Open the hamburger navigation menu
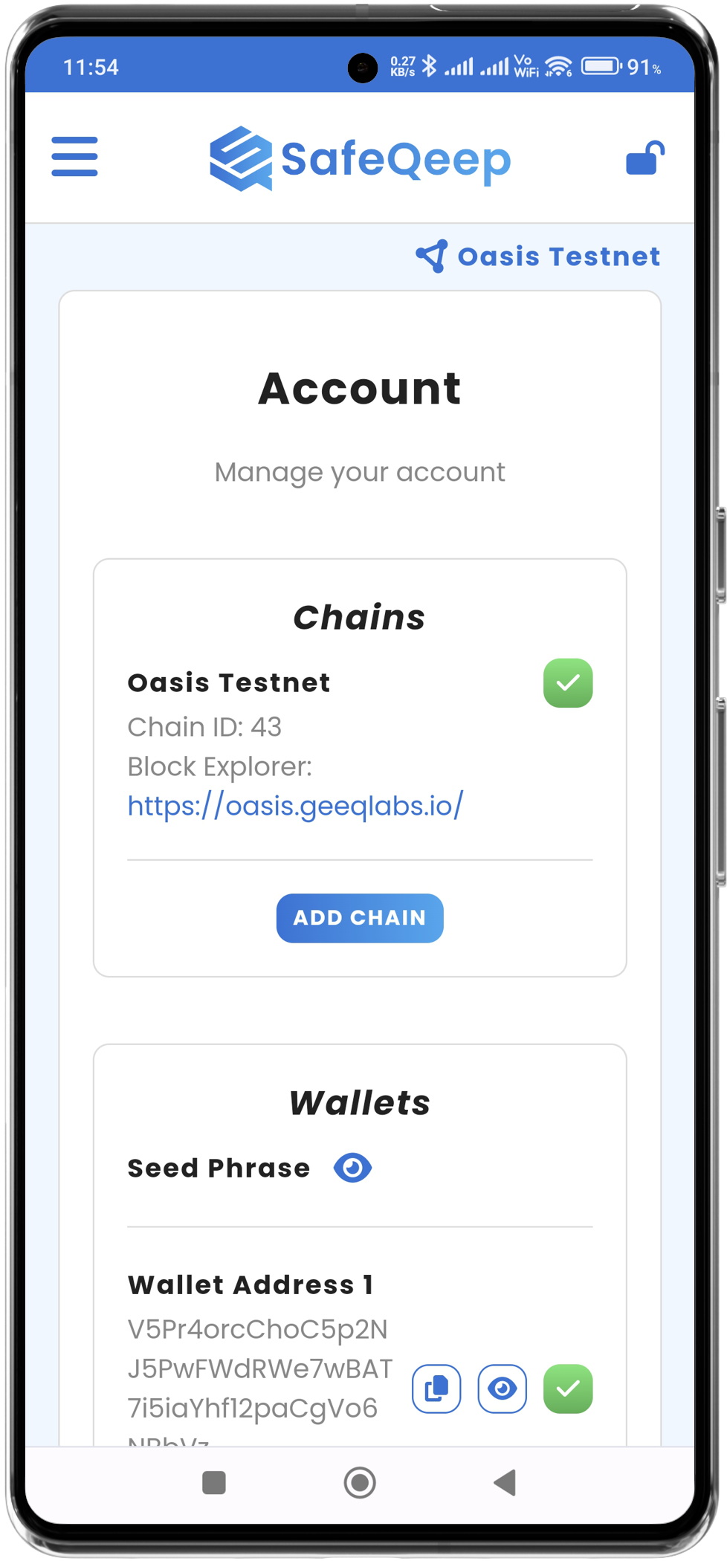Screen dimensions: 727x1561 [74, 157]
